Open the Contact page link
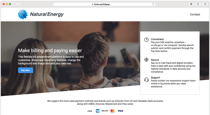 coord(195,14)
